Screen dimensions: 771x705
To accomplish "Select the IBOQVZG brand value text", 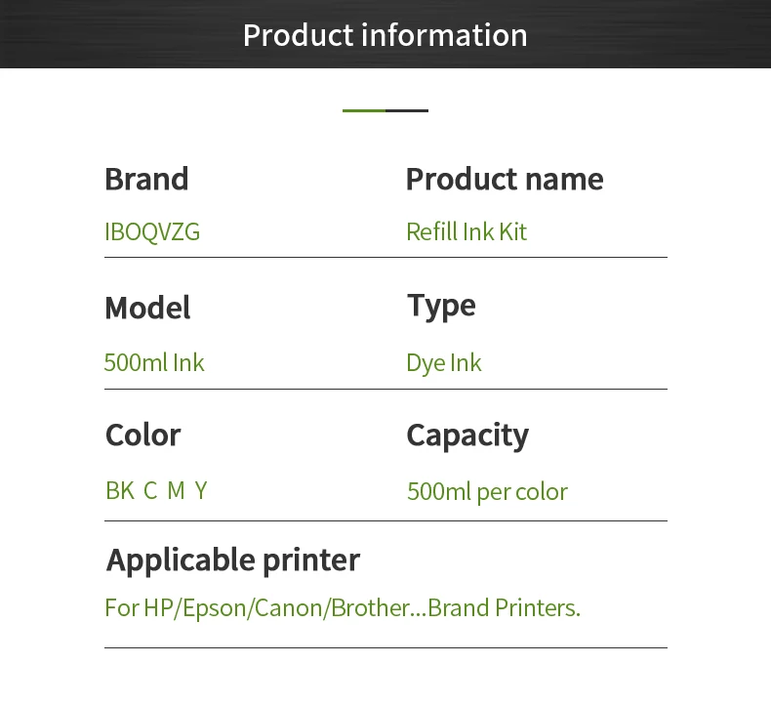I will (152, 232).
